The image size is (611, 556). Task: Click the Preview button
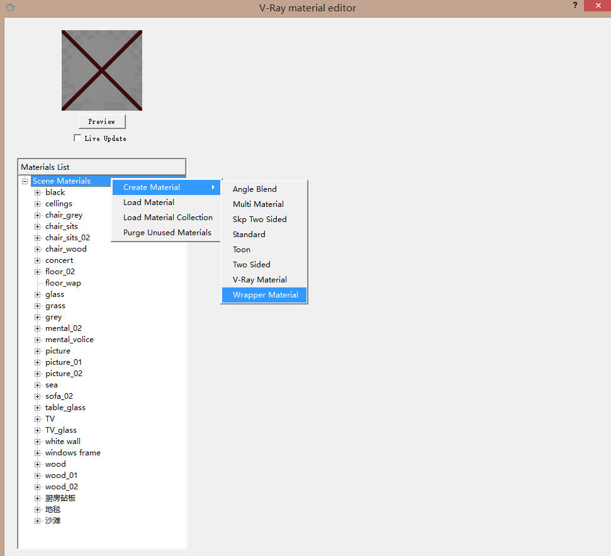coord(102,121)
